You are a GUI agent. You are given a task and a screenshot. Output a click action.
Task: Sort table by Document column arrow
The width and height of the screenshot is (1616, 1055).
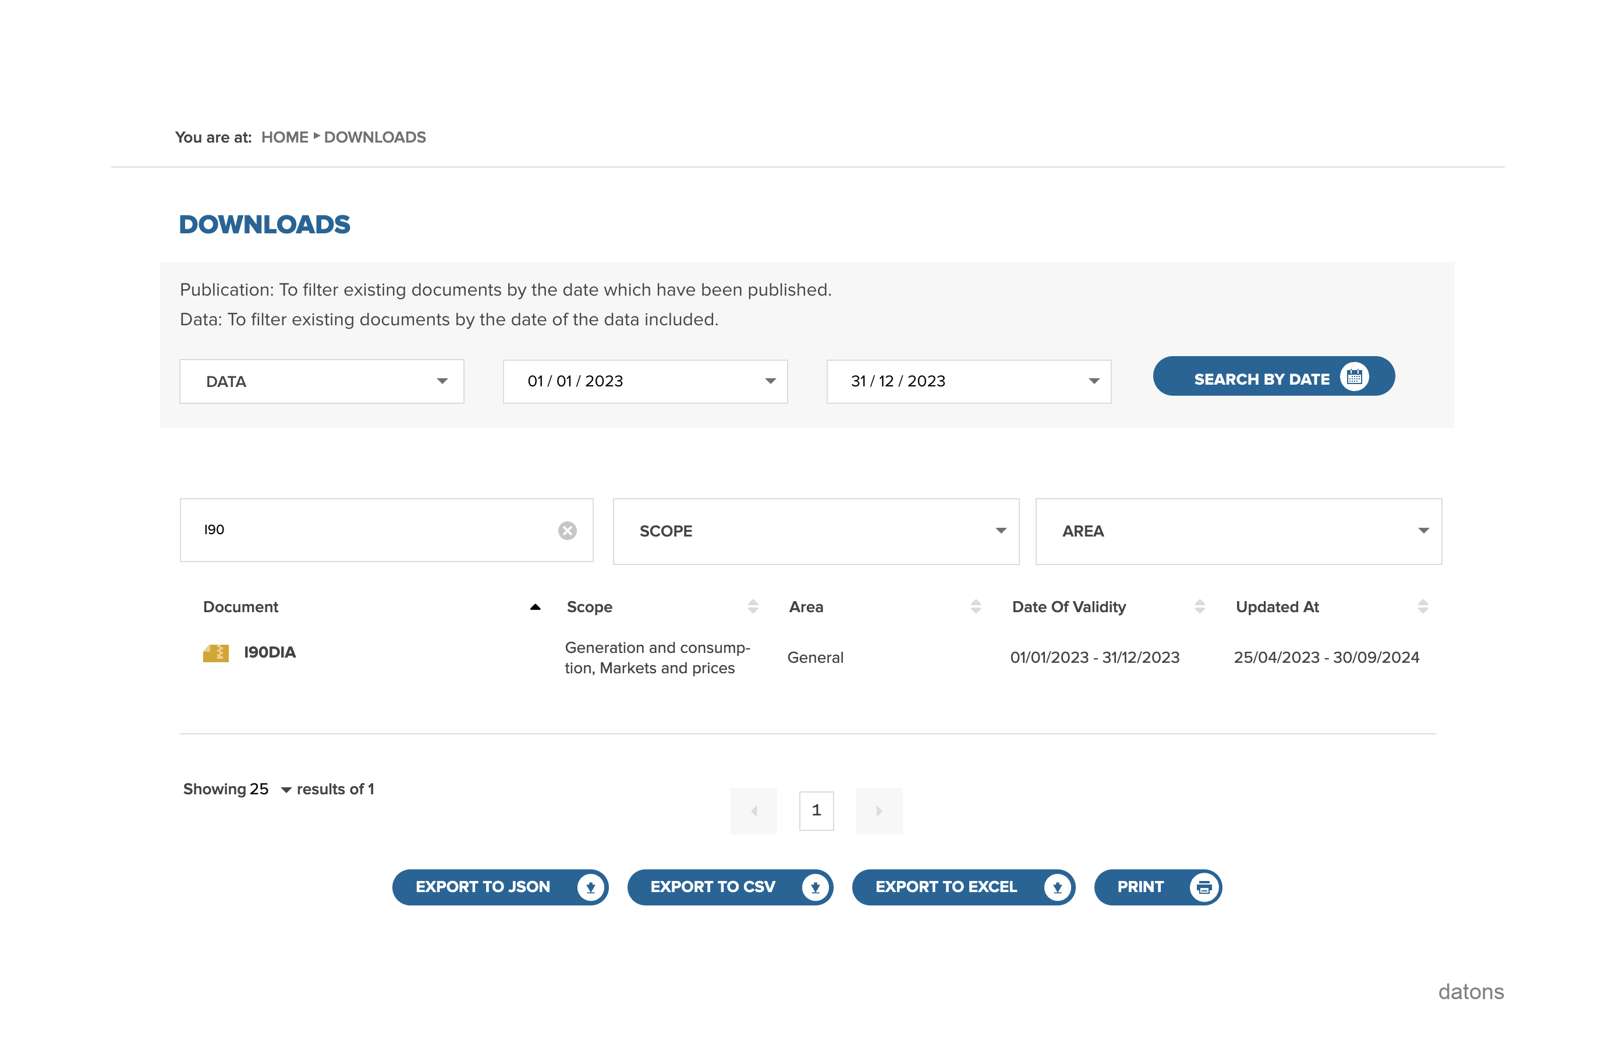(535, 607)
